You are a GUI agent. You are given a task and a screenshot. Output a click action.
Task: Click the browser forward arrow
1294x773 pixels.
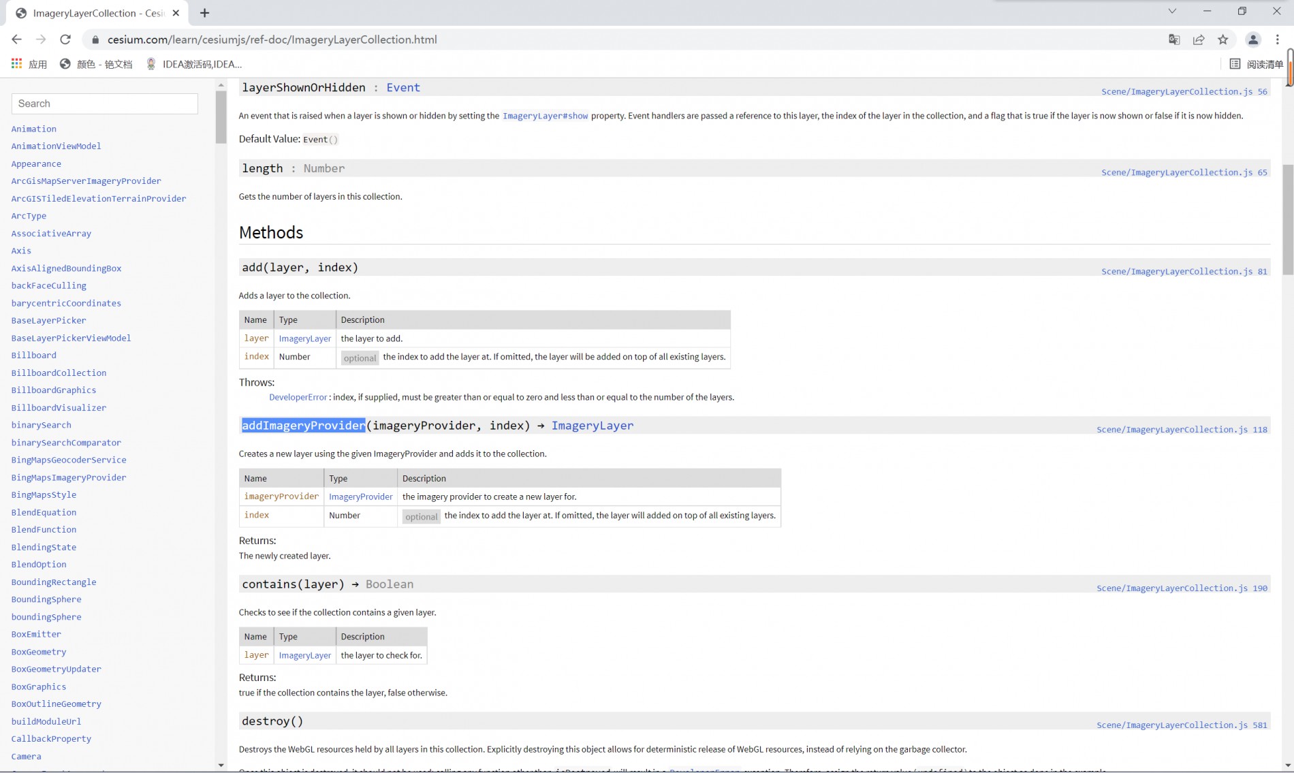coord(41,40)
